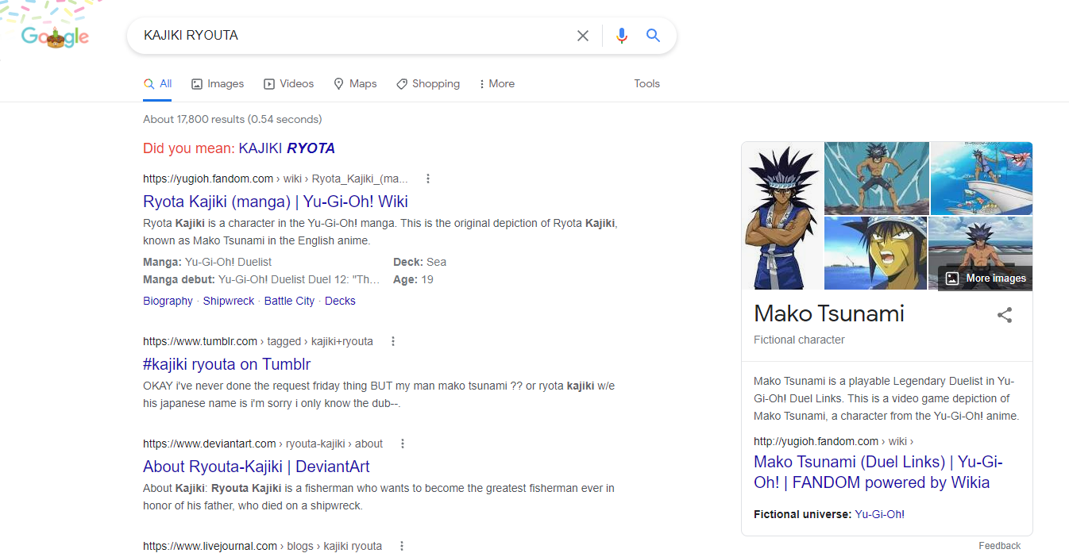Viewport: 1069px width, 557px height.
Task: Open Mako Tsunami (Duel Links) FANDOM link
Action: coord(878,472)
